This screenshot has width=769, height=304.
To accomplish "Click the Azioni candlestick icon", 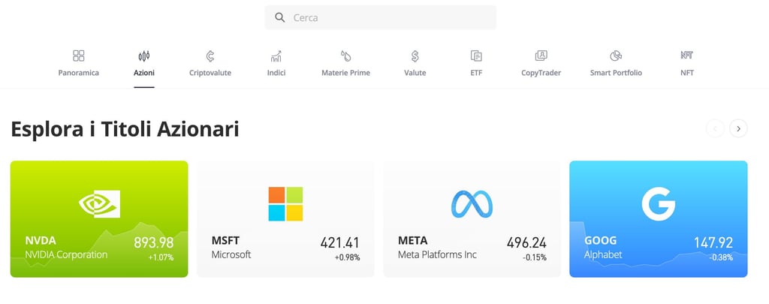I will tap(144, 56).
